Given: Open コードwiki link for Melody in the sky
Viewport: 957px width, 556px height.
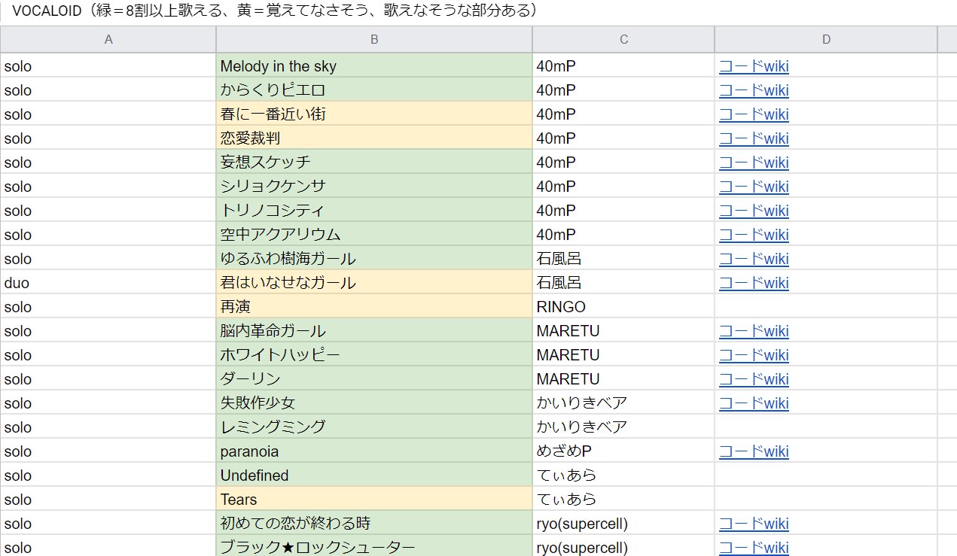Looking at the screenshot, I should (754, 66).
